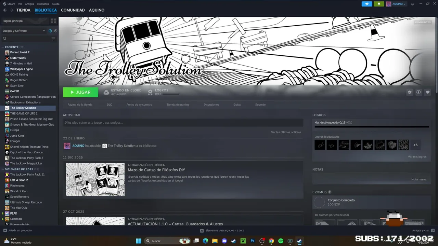Open Guías link
The width and height of the screenshot is (438, 246).
[237, 105]
